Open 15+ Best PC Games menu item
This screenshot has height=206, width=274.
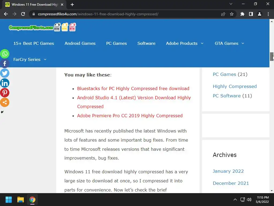(x=34, y=43)
